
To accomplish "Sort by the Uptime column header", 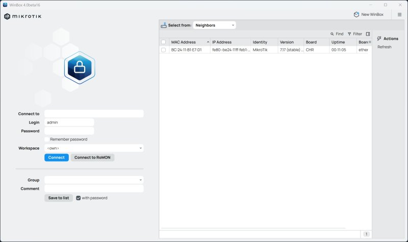I will (343, 42).
